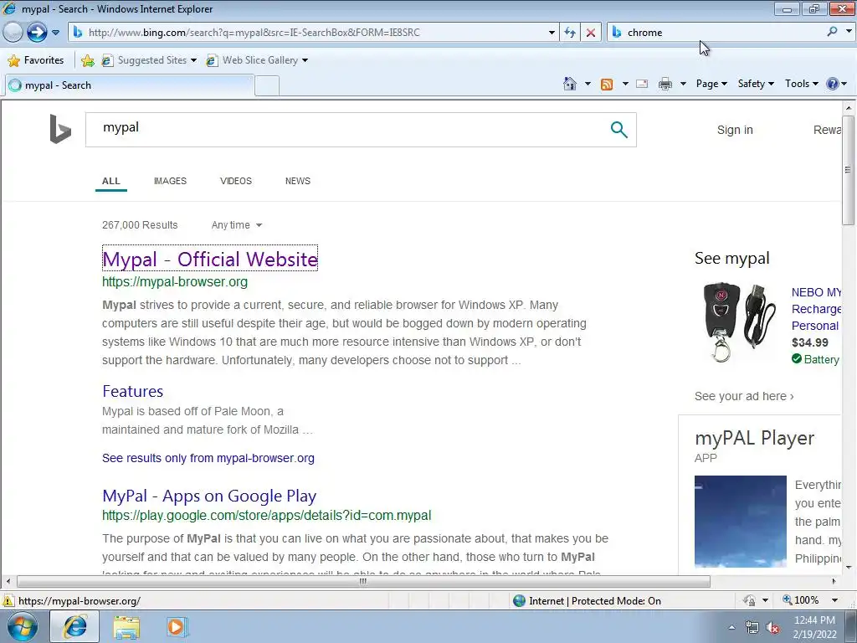Click the RSS Feeds icon
The width and height of the screenshot is (857, 643).
tap(607, 85)
